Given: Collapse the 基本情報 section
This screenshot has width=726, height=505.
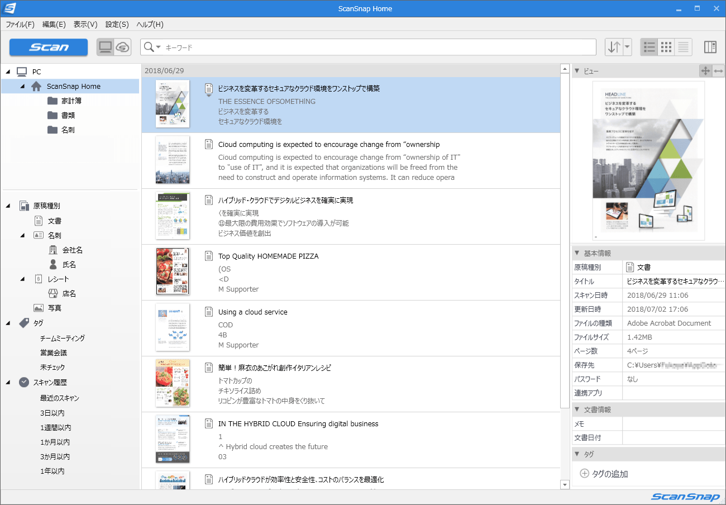Looking at the screenshot, I should (577, 253).
